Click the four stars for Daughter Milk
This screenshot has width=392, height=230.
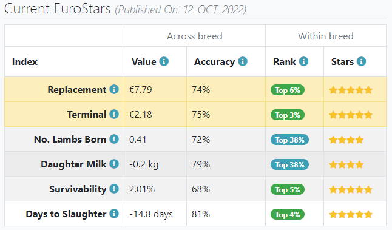(x=346, y=164)
